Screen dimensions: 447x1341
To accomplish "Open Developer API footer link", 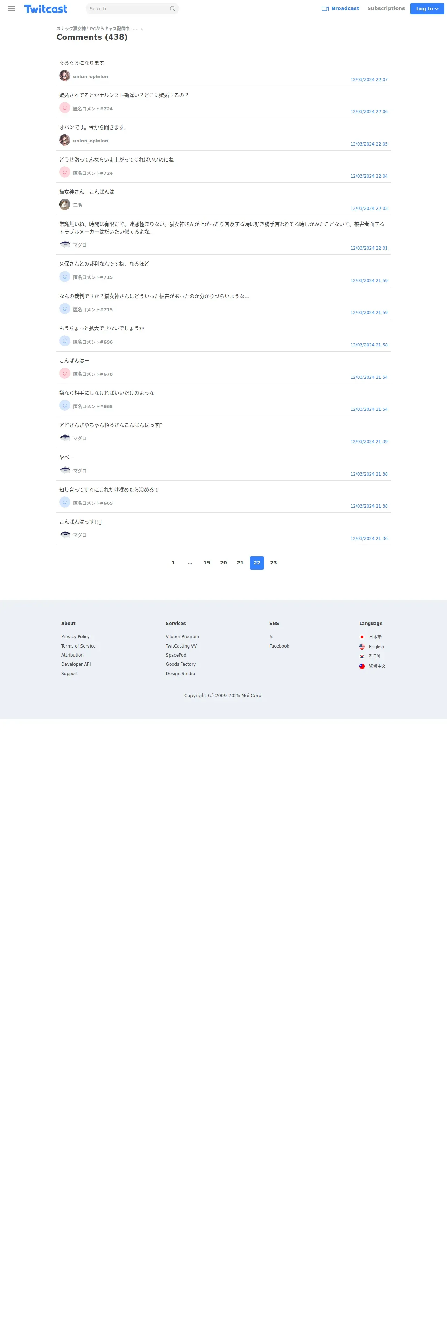I will [x=76, y=664].
